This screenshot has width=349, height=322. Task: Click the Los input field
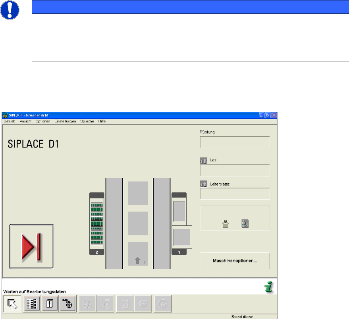click(x=235, y=171)
